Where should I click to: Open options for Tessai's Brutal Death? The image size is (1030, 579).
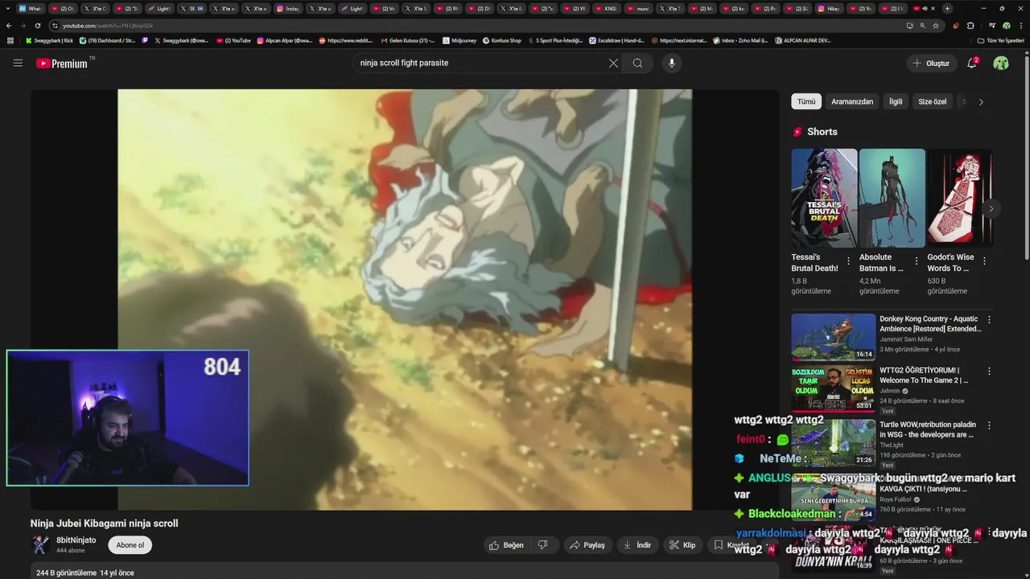pyautogui.click(x=848, y=261)
